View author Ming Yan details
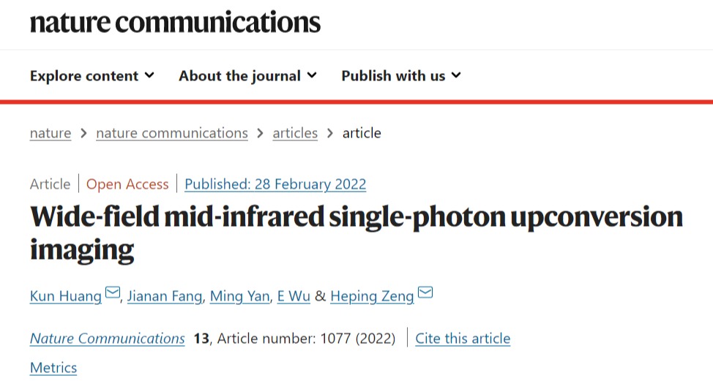This screenshot has width=713, height=381. (x=239, y=296)
